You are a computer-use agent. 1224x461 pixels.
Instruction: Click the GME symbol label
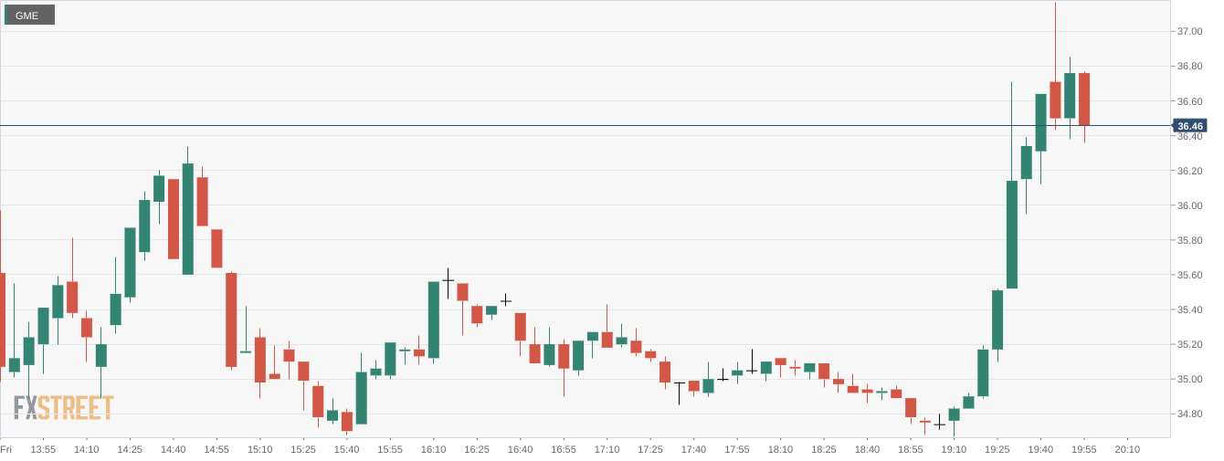tap(27, 16)
